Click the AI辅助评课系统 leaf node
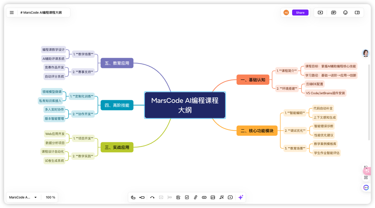 pos(53,59)
